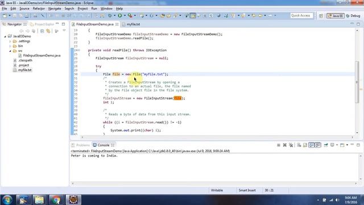Screen dimensions: 364x205
Task: Open the File menu
Action: (x=5, y=9)
